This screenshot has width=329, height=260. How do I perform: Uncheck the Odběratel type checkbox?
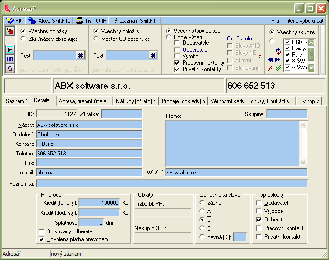click(259, 220)
